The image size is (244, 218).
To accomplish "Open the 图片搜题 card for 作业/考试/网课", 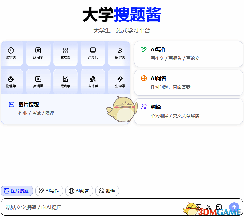I will (65, 109).
